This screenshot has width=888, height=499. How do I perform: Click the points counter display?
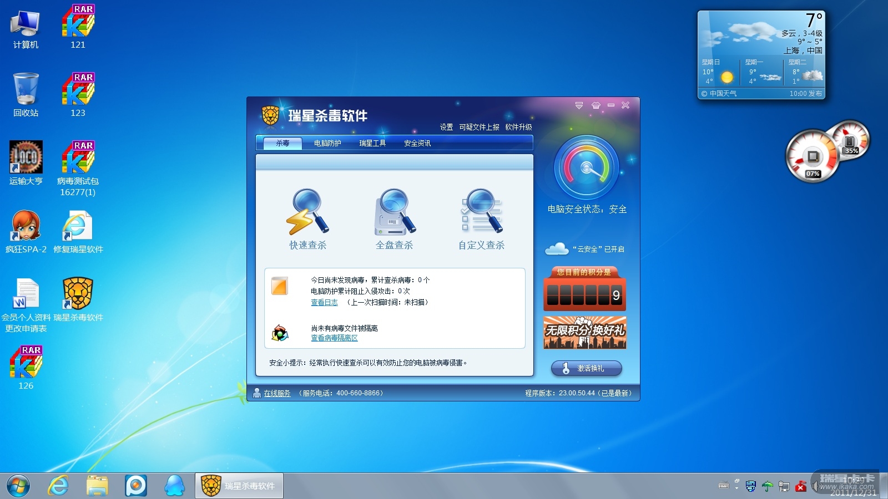pos(584,294)
